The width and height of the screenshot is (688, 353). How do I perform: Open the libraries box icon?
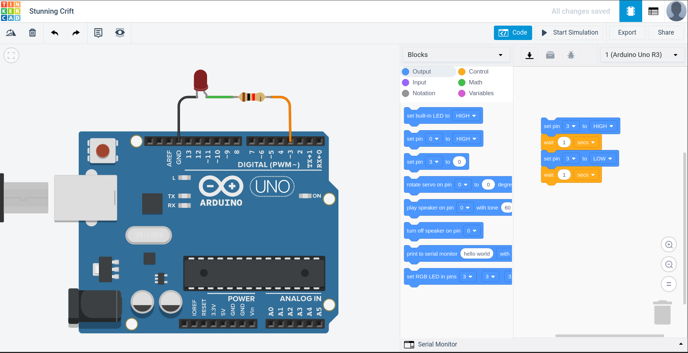pos(550,55)
